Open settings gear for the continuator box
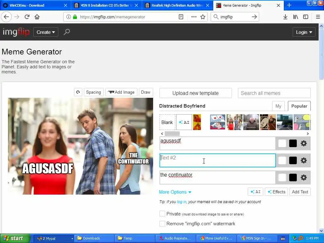Screen dimensions: 324x243 303,177
